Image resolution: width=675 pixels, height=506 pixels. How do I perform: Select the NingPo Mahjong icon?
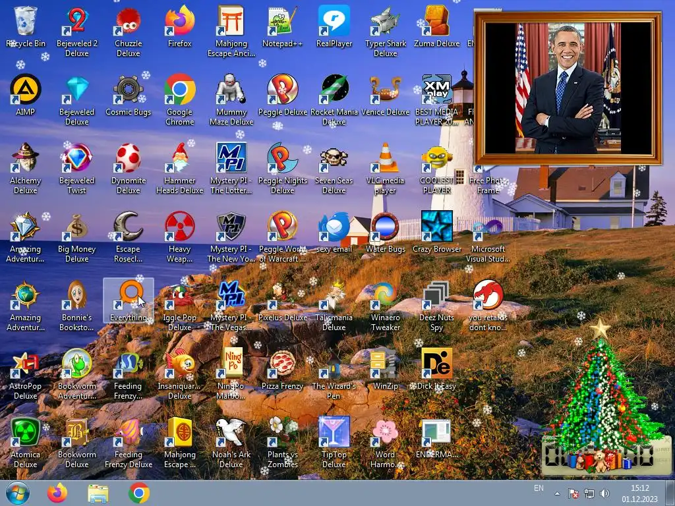click(231, 363)
